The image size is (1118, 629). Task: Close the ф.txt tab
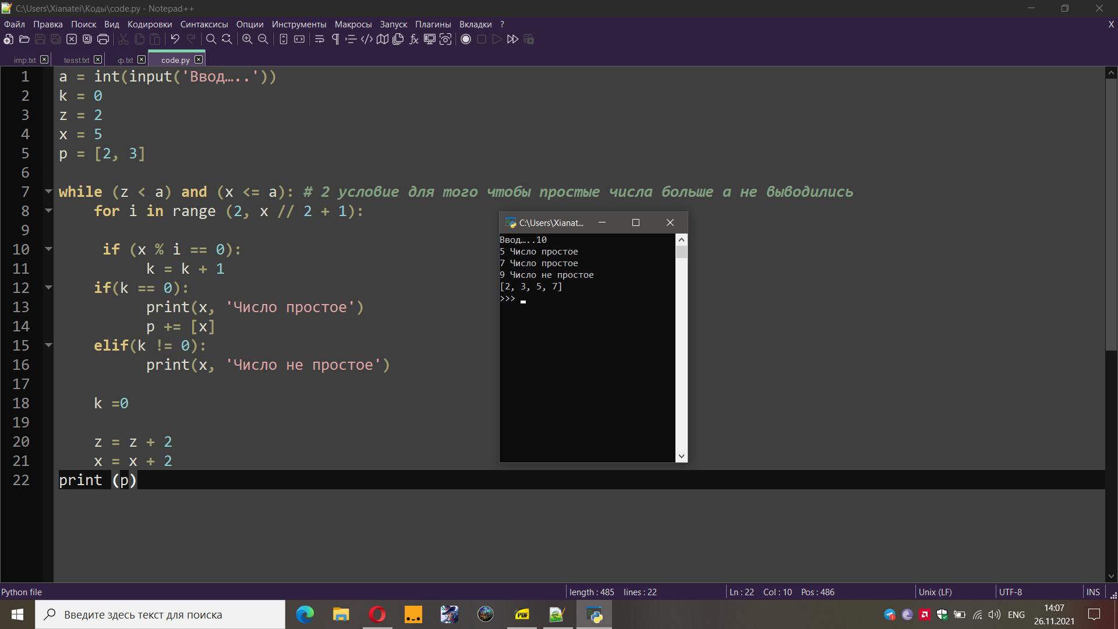141,59
